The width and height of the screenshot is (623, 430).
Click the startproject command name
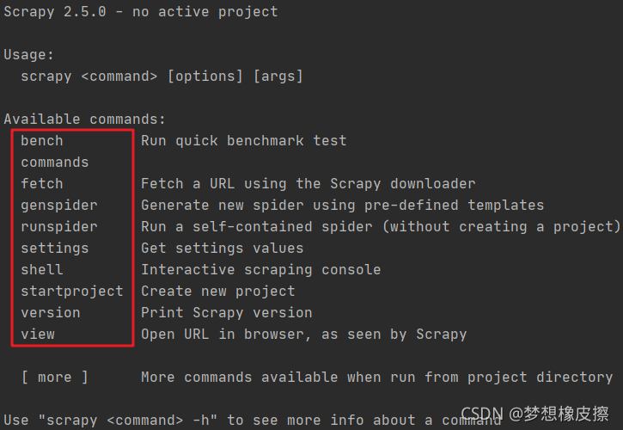pos(72,291)
